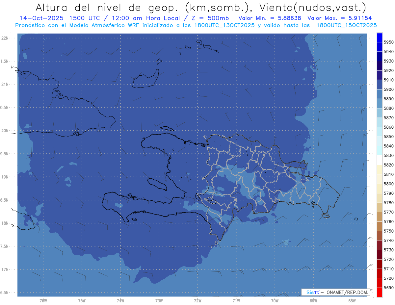The width and height of the screenshot is (395, 305).
Task: Click the 5950 label on the colorbar
Action: (388, 42)
